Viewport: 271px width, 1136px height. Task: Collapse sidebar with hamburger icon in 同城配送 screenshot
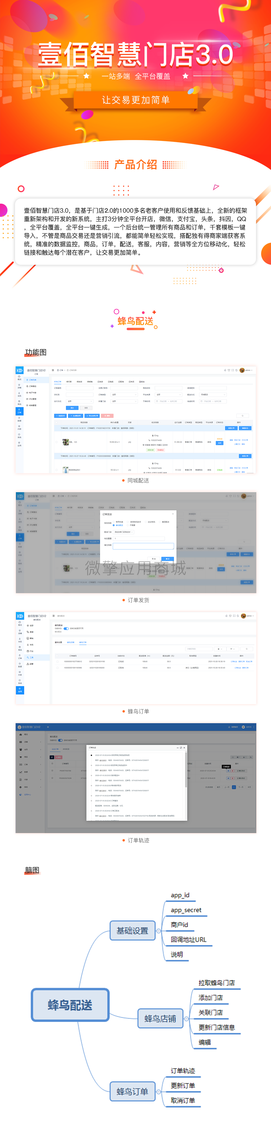53,370
